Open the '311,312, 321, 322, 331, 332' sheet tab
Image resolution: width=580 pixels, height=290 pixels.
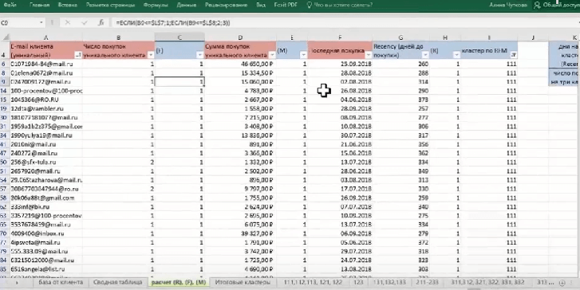(x=487, y=282)
